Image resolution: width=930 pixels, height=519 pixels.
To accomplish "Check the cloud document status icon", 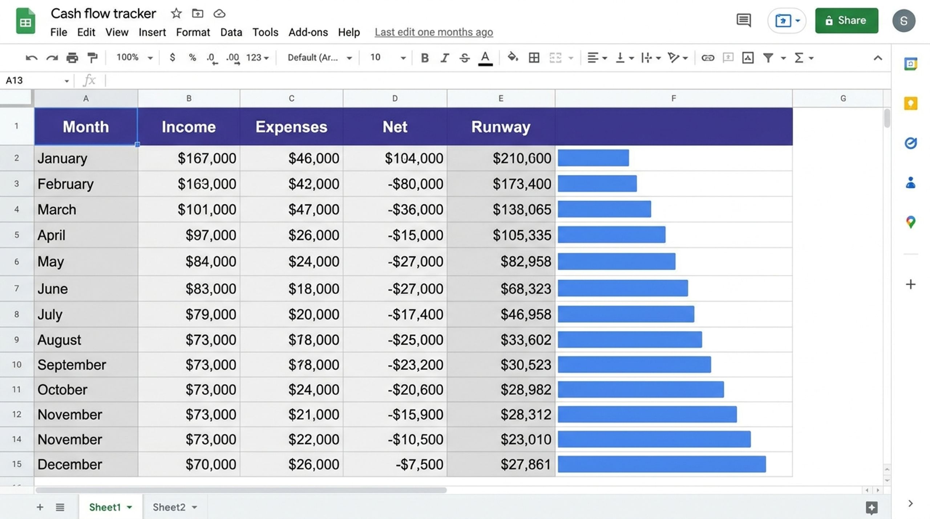I will point(219,14).
